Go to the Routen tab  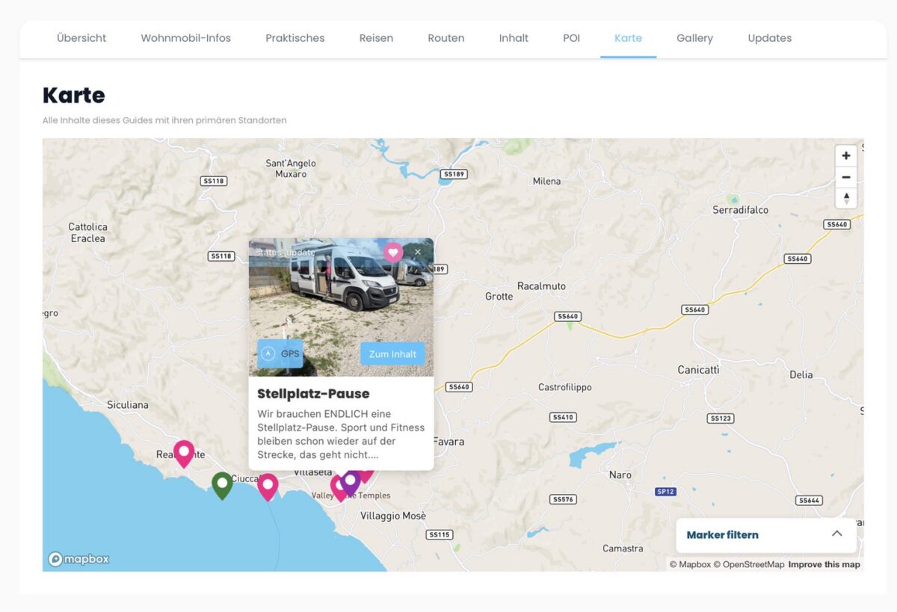(446, 38)
